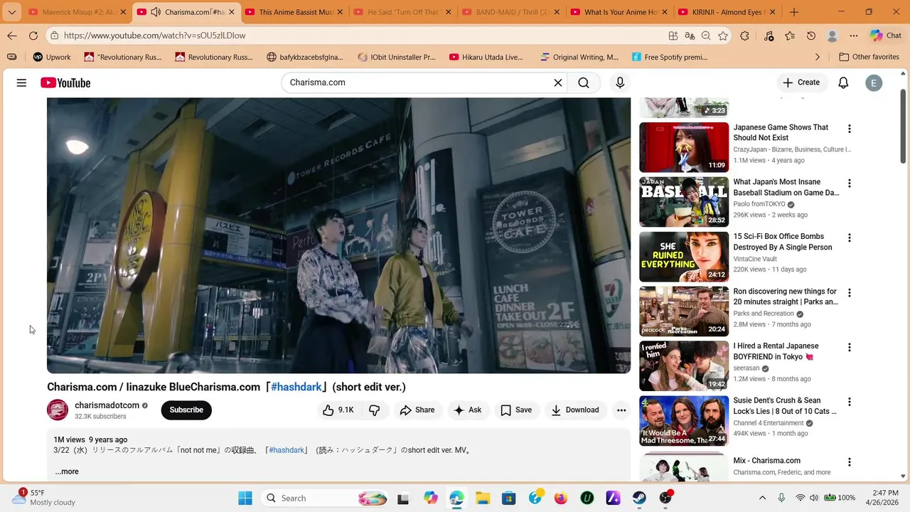Open browser history icon

[811, 36]
